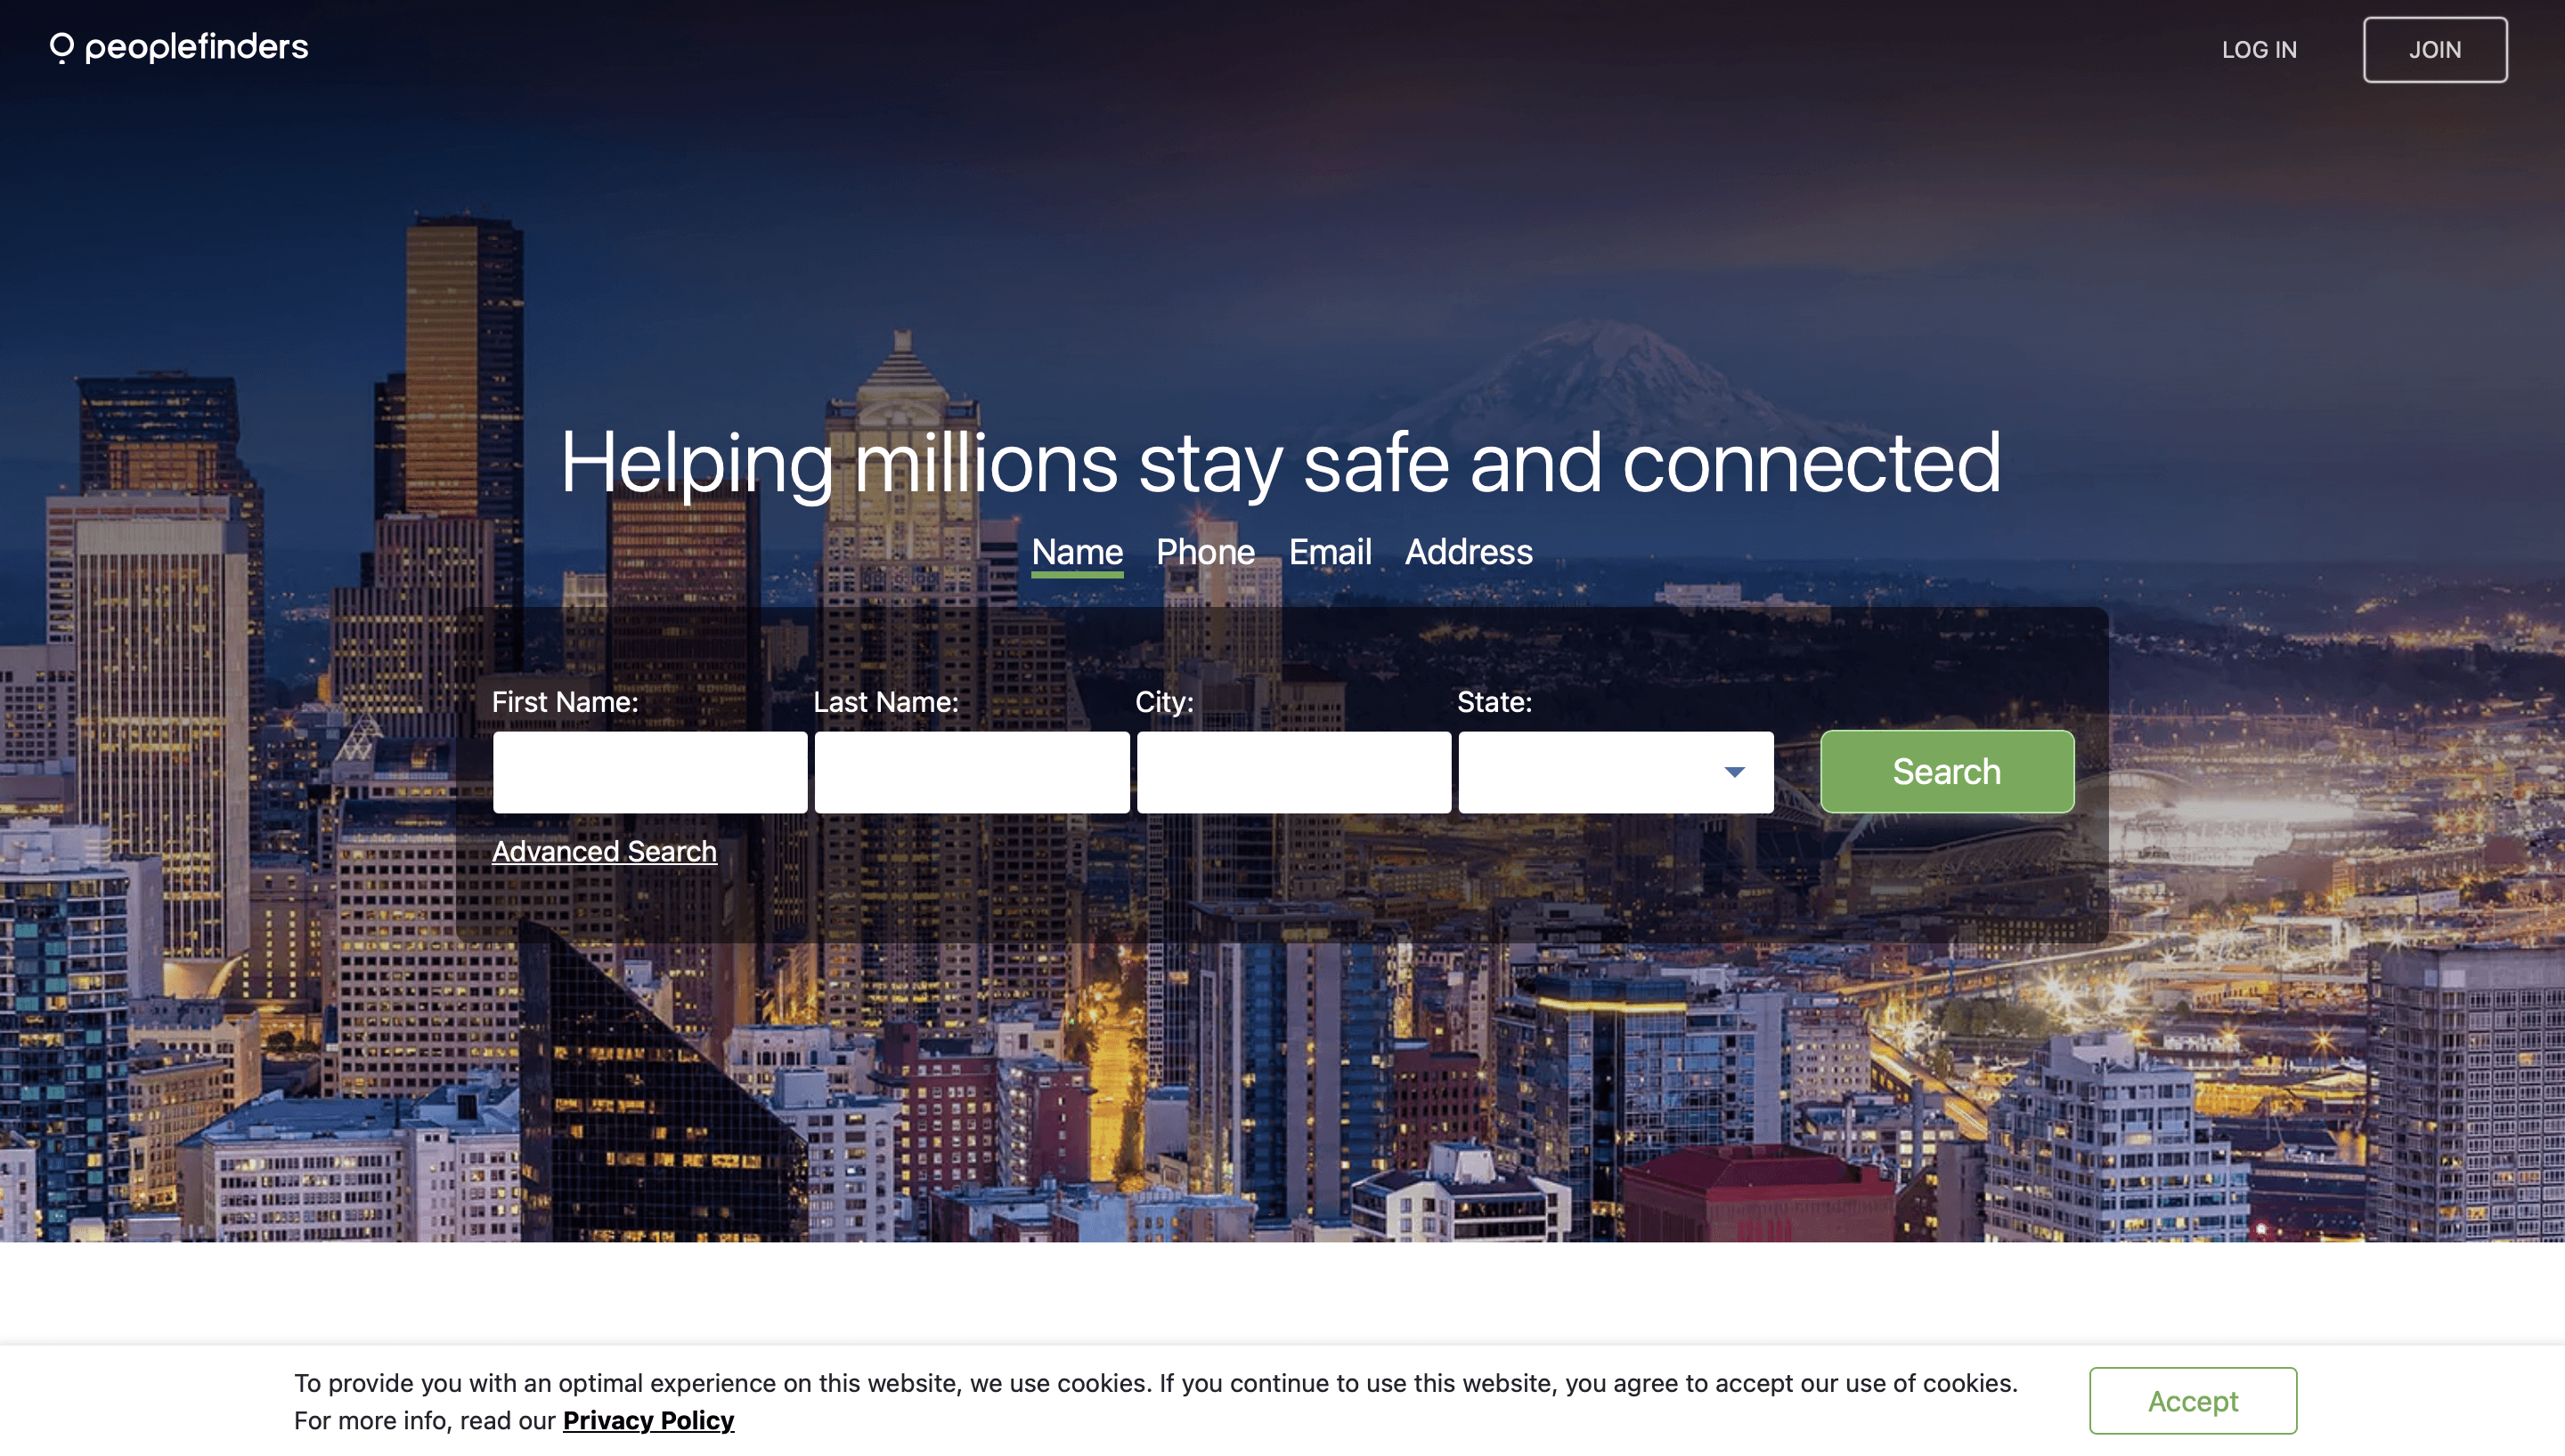Click the 'City:' field label

tap(1164, 702)
